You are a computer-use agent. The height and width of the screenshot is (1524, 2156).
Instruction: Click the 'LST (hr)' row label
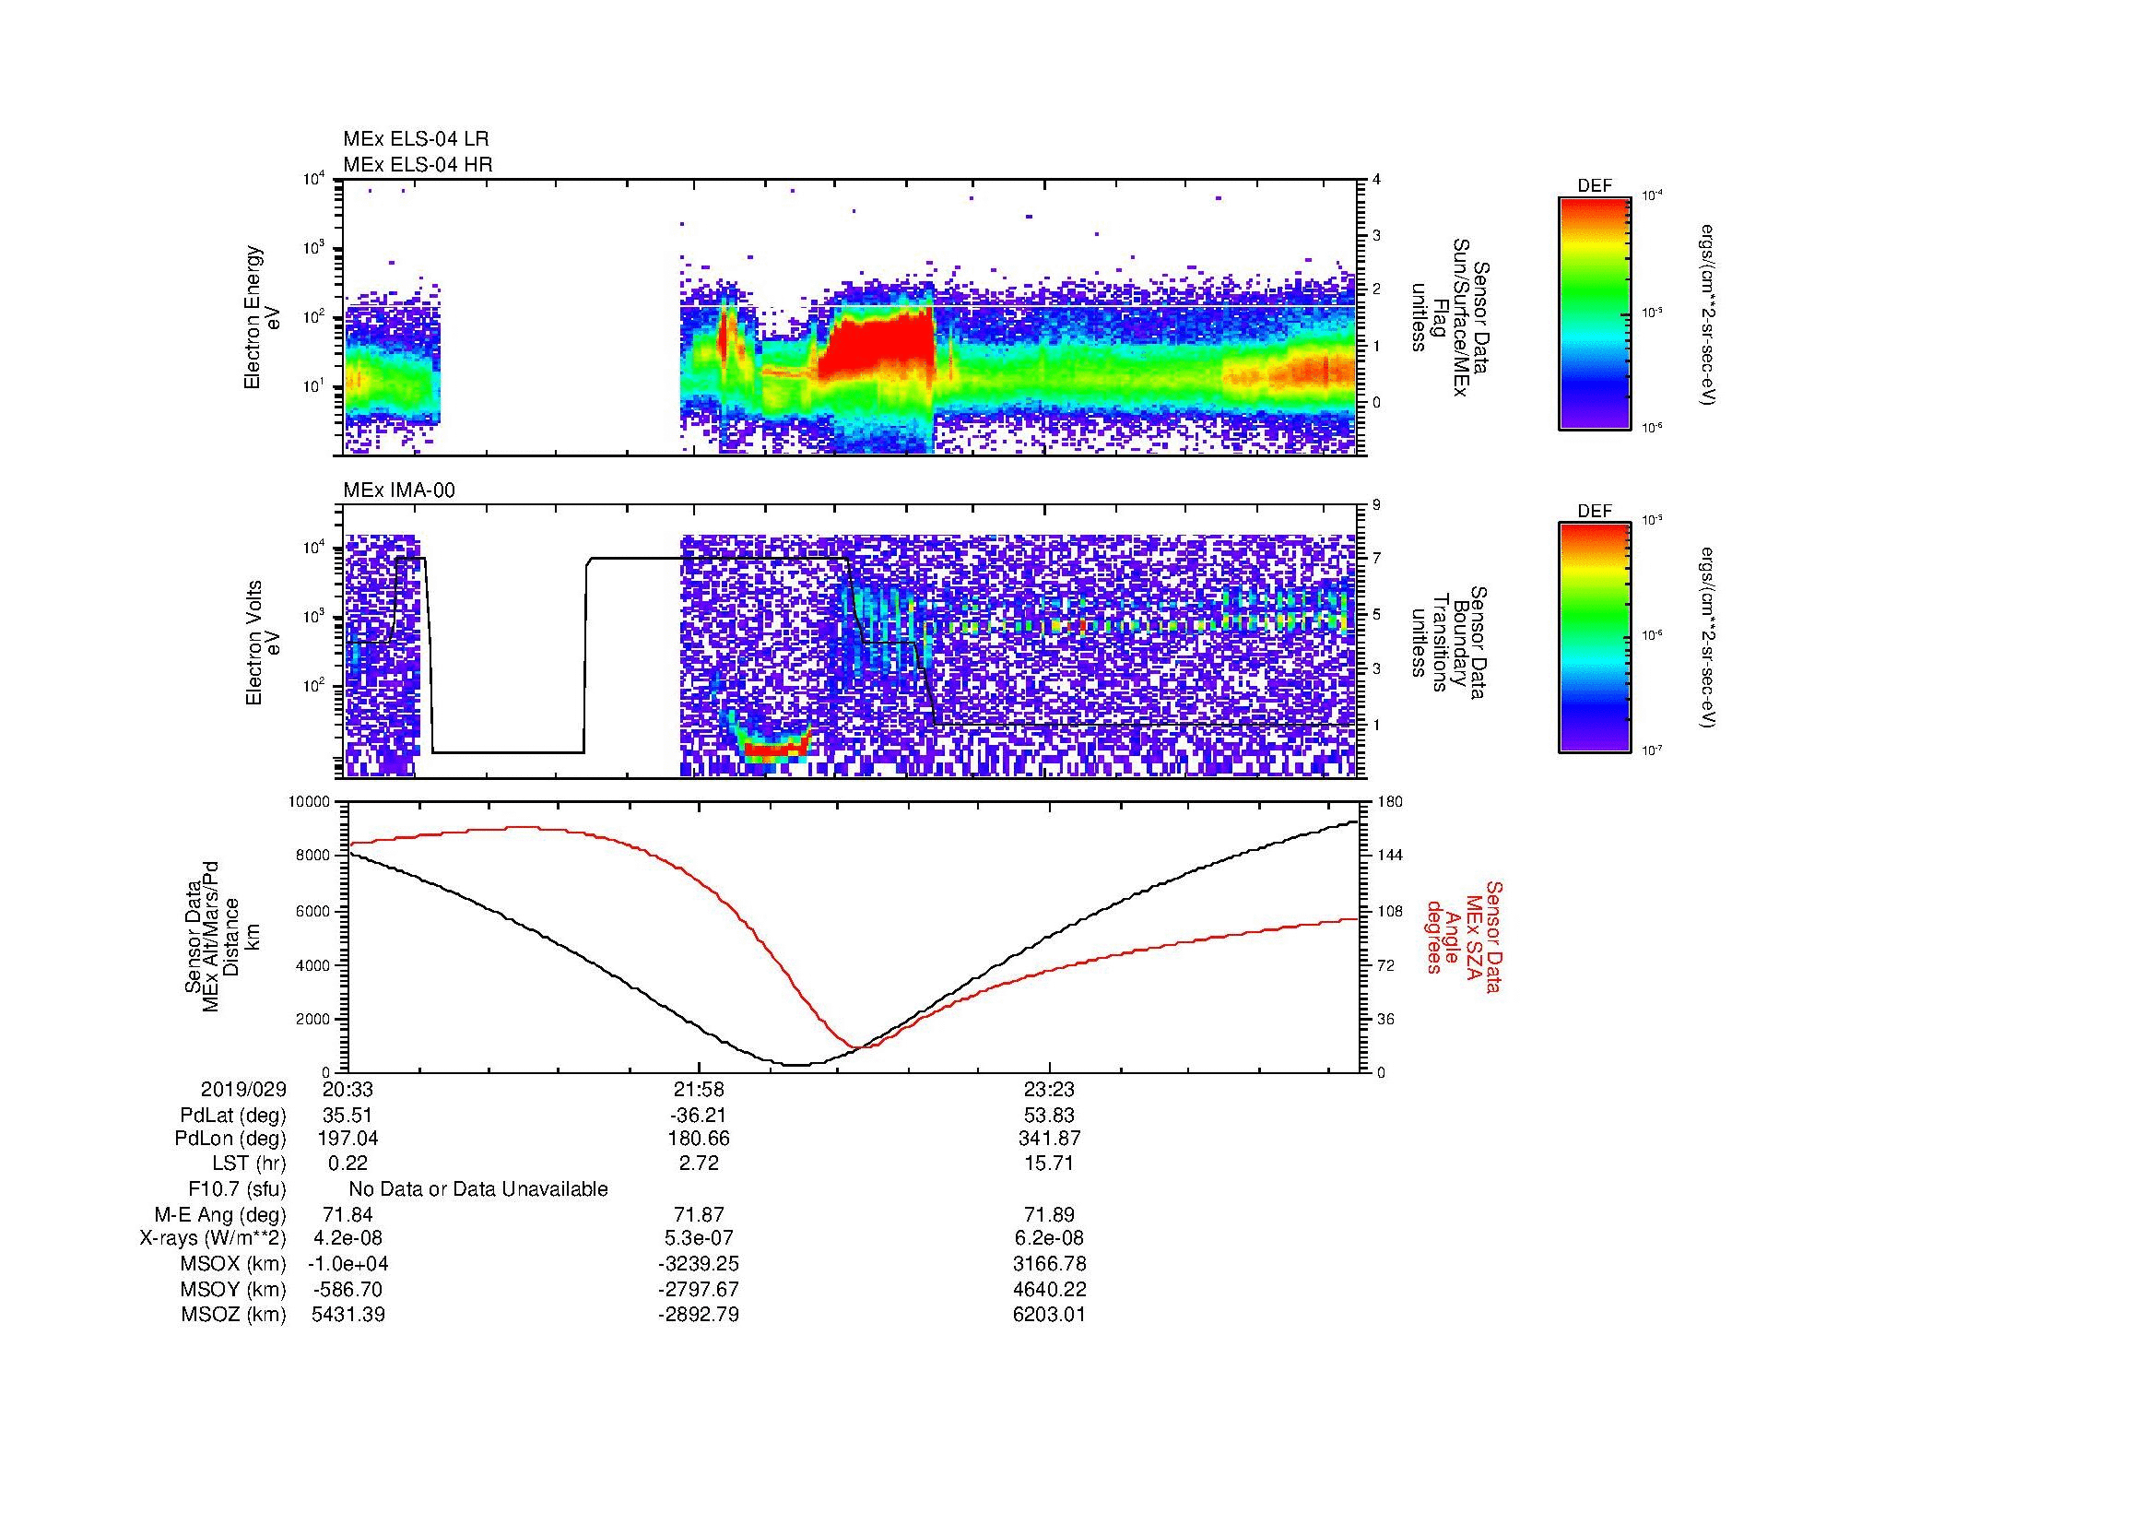point(249,1164)
